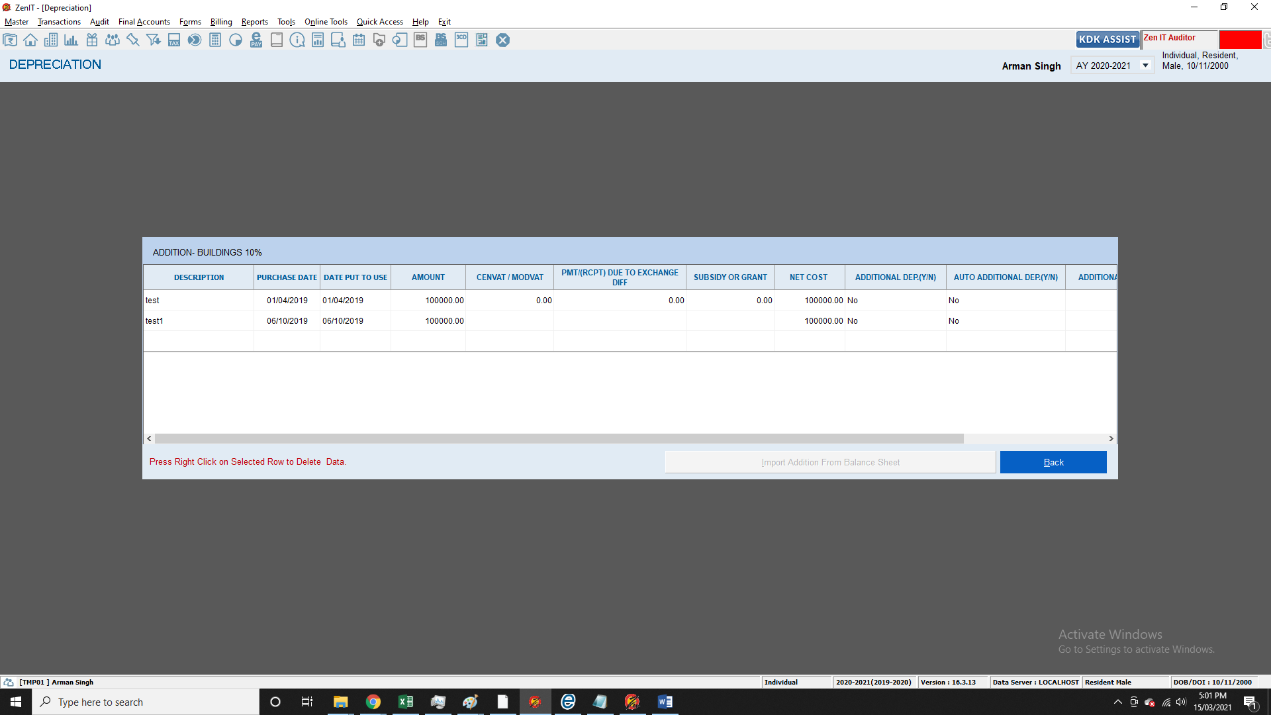Open the Quick Access menu
The width and height of the screenshot is (1271, 715).
(x=379, y=22)
